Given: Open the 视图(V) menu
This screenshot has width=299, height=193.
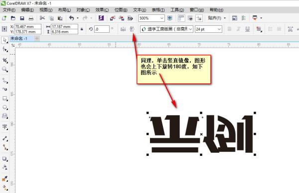Looking at the screenshot, I should (46, 10).
